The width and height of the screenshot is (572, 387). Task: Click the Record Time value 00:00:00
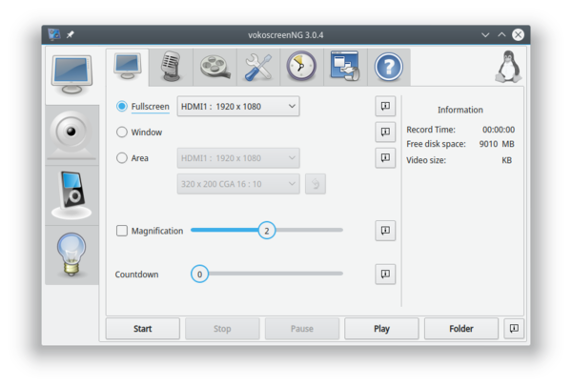click(x=499, y=130)
